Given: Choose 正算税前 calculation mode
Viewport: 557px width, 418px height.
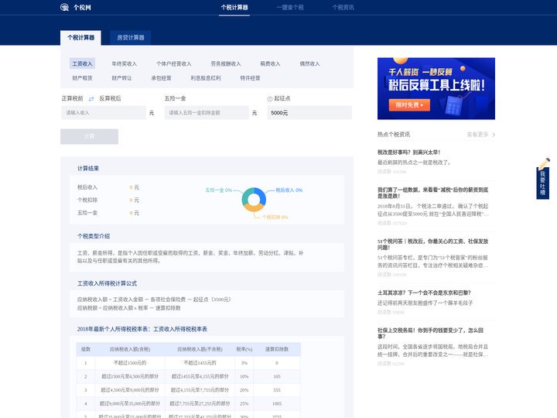Looking at the screenshot, I should pos(73,98).
